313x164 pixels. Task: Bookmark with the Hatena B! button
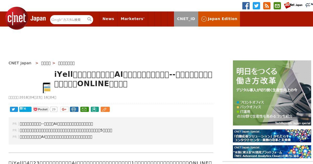(x=25, y=109)
